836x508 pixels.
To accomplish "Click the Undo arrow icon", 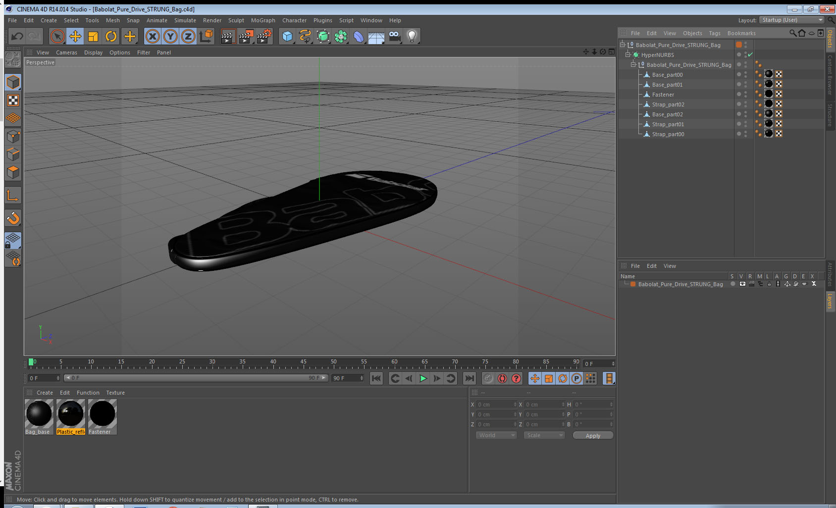I will pos(17,36).
